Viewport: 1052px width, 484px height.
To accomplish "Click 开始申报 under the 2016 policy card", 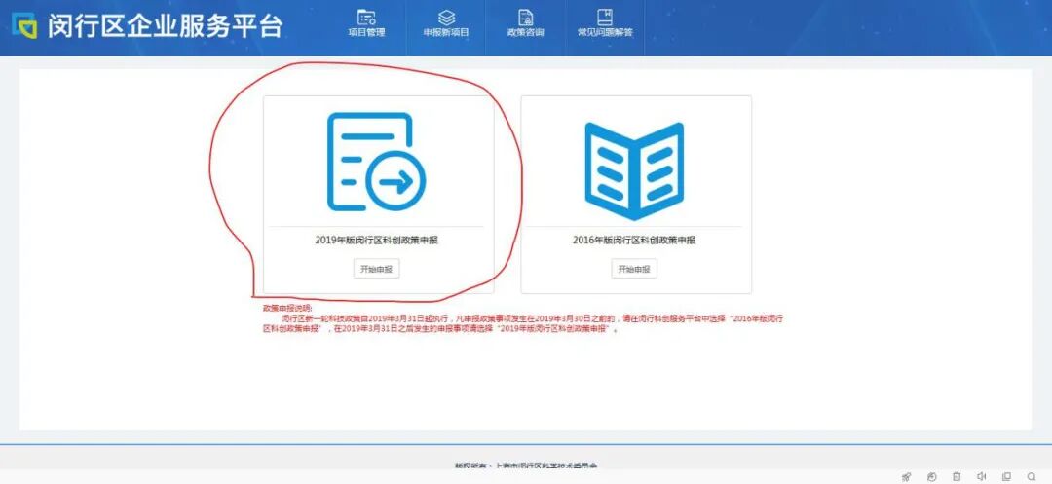I will point(634,269).
